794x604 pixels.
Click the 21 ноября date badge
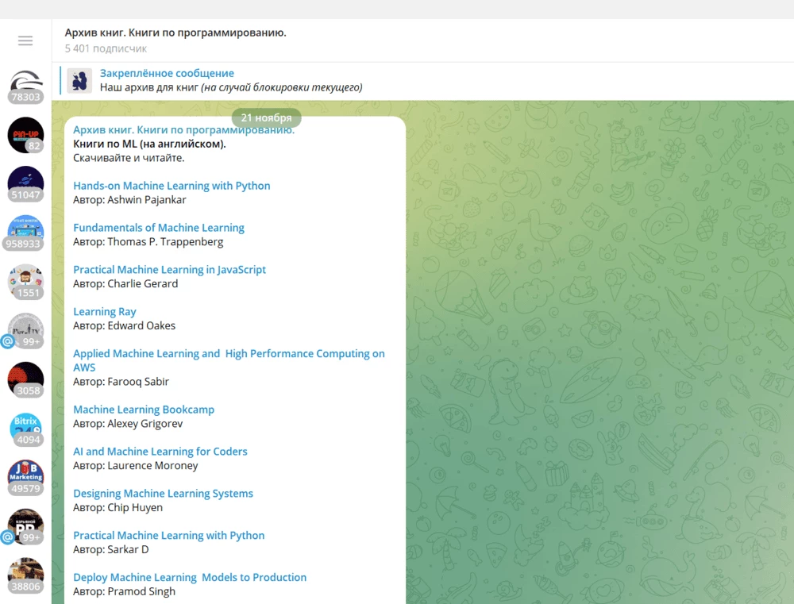[x=266, y=117]
